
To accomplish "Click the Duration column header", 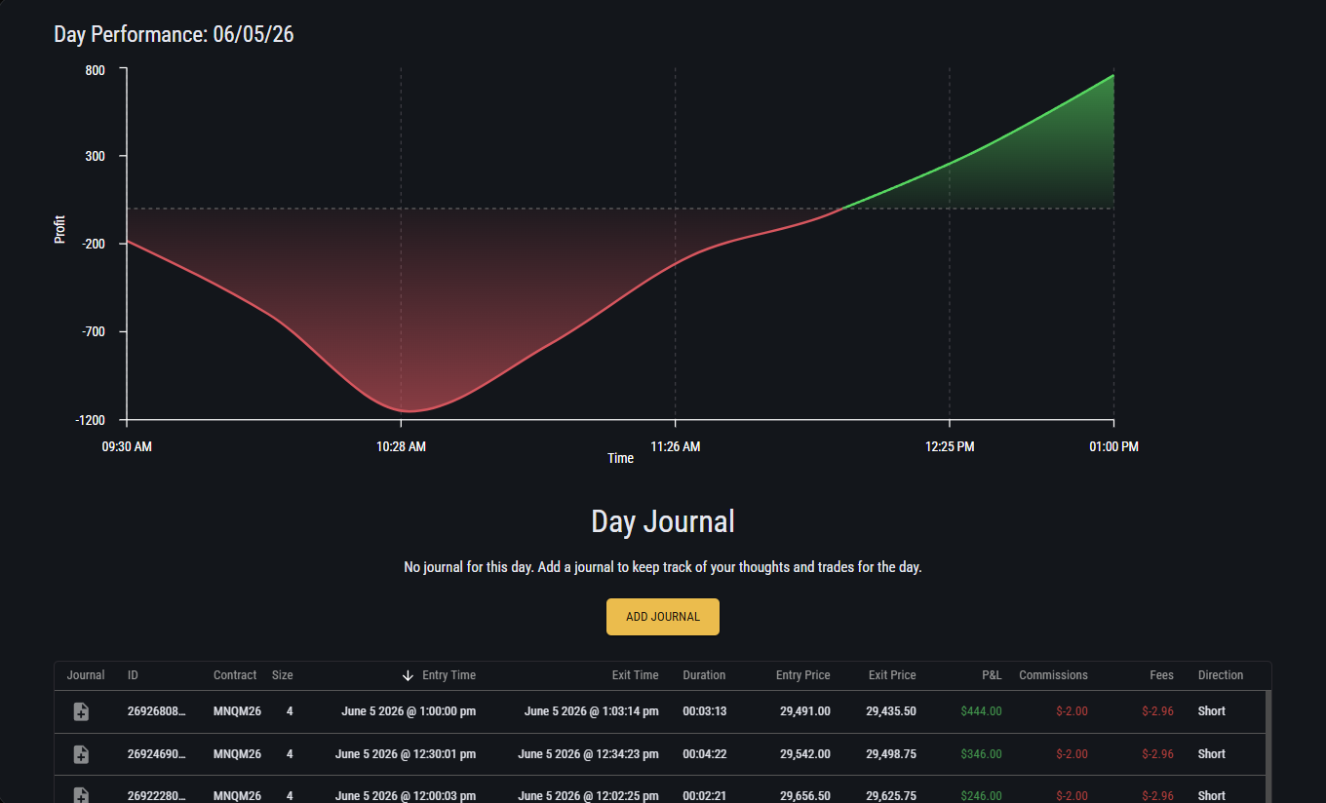I will tap(704, 675).
